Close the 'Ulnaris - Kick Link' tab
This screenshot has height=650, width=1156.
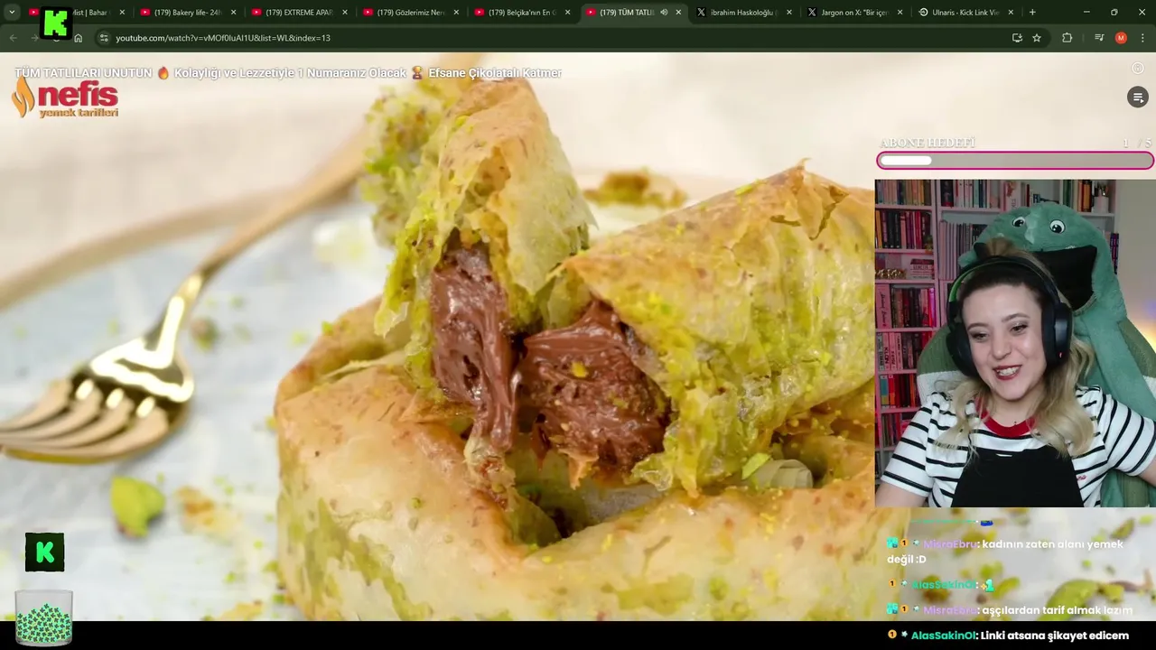pyautogui.click(x=1011, y=13)
